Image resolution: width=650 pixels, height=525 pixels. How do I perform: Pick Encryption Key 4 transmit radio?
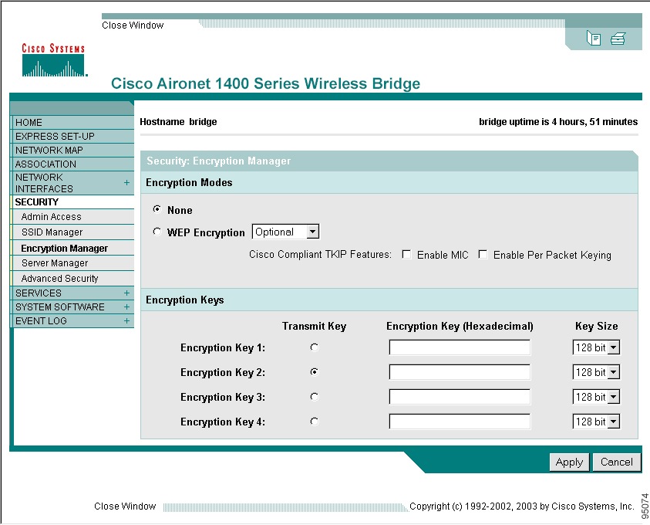pyautogui.click(x=315, y=422)
